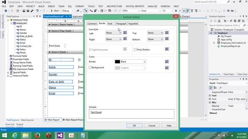The width and height of the screenshot is (248, 139).
Task: Enable the Drop Shadow checkbox
Action: pos(135,49)
